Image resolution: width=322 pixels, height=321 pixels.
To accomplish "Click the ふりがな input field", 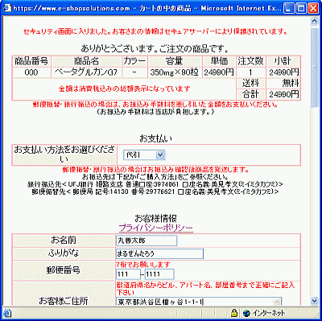I will tap(159, 253).
